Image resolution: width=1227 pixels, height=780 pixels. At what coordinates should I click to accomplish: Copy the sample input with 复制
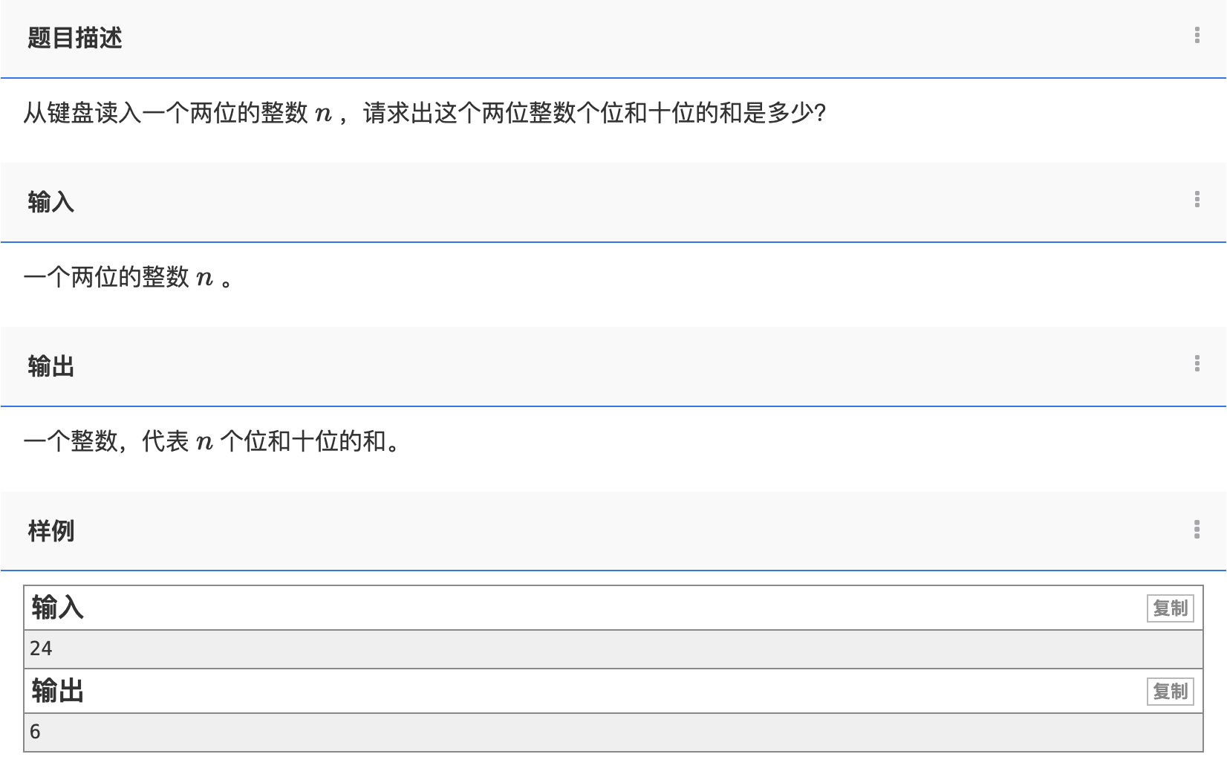(1170, 608)
